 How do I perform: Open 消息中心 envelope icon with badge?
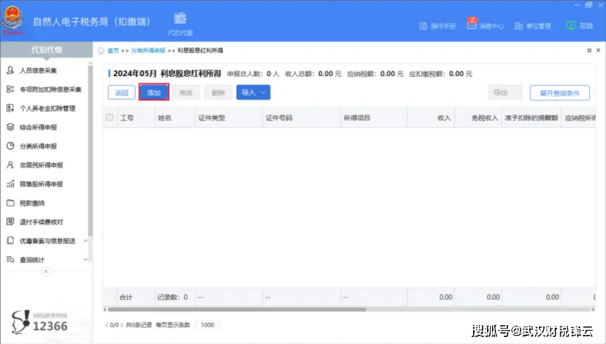tap(472, 25)
